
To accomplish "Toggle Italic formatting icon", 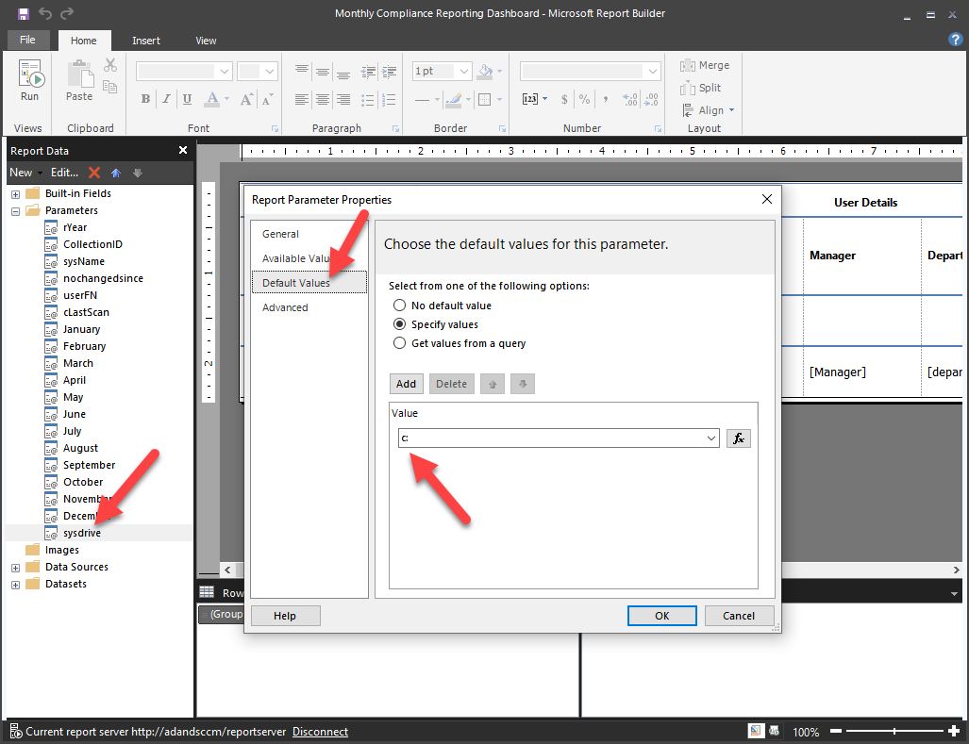I will coord(166,99).
